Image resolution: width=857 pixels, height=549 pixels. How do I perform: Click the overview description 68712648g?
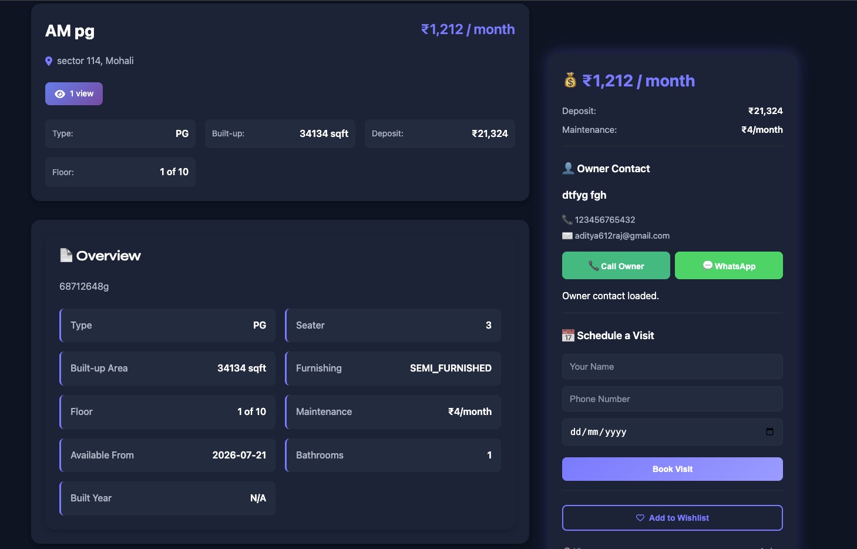pos(84,287)
